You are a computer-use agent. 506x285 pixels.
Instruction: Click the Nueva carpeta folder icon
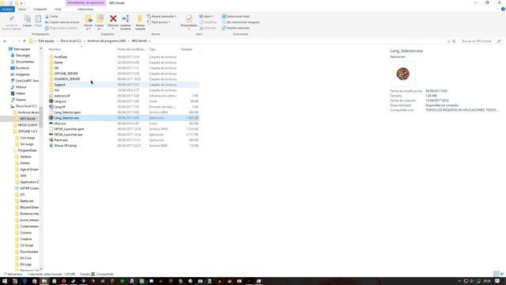tap(140, 19)
